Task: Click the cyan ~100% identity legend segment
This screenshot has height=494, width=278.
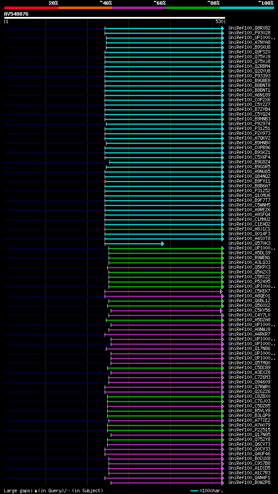Action: click(x=247, y=7)
